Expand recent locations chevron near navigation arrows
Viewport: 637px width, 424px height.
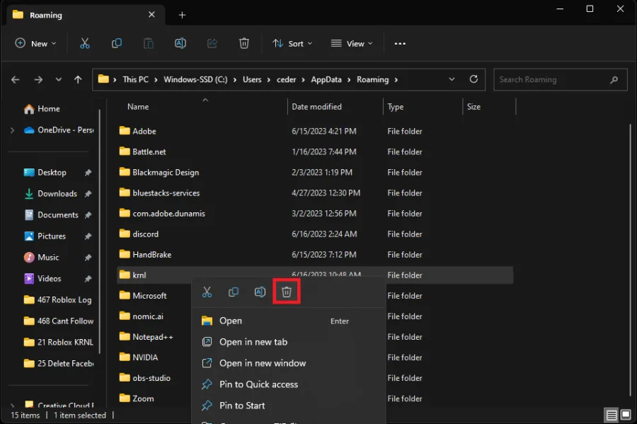coord(59,79)
